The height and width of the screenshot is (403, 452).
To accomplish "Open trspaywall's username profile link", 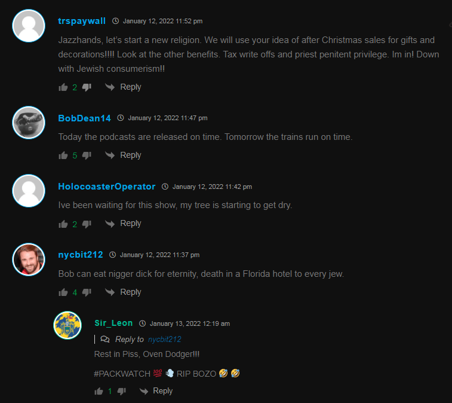I will click(82, 21).
